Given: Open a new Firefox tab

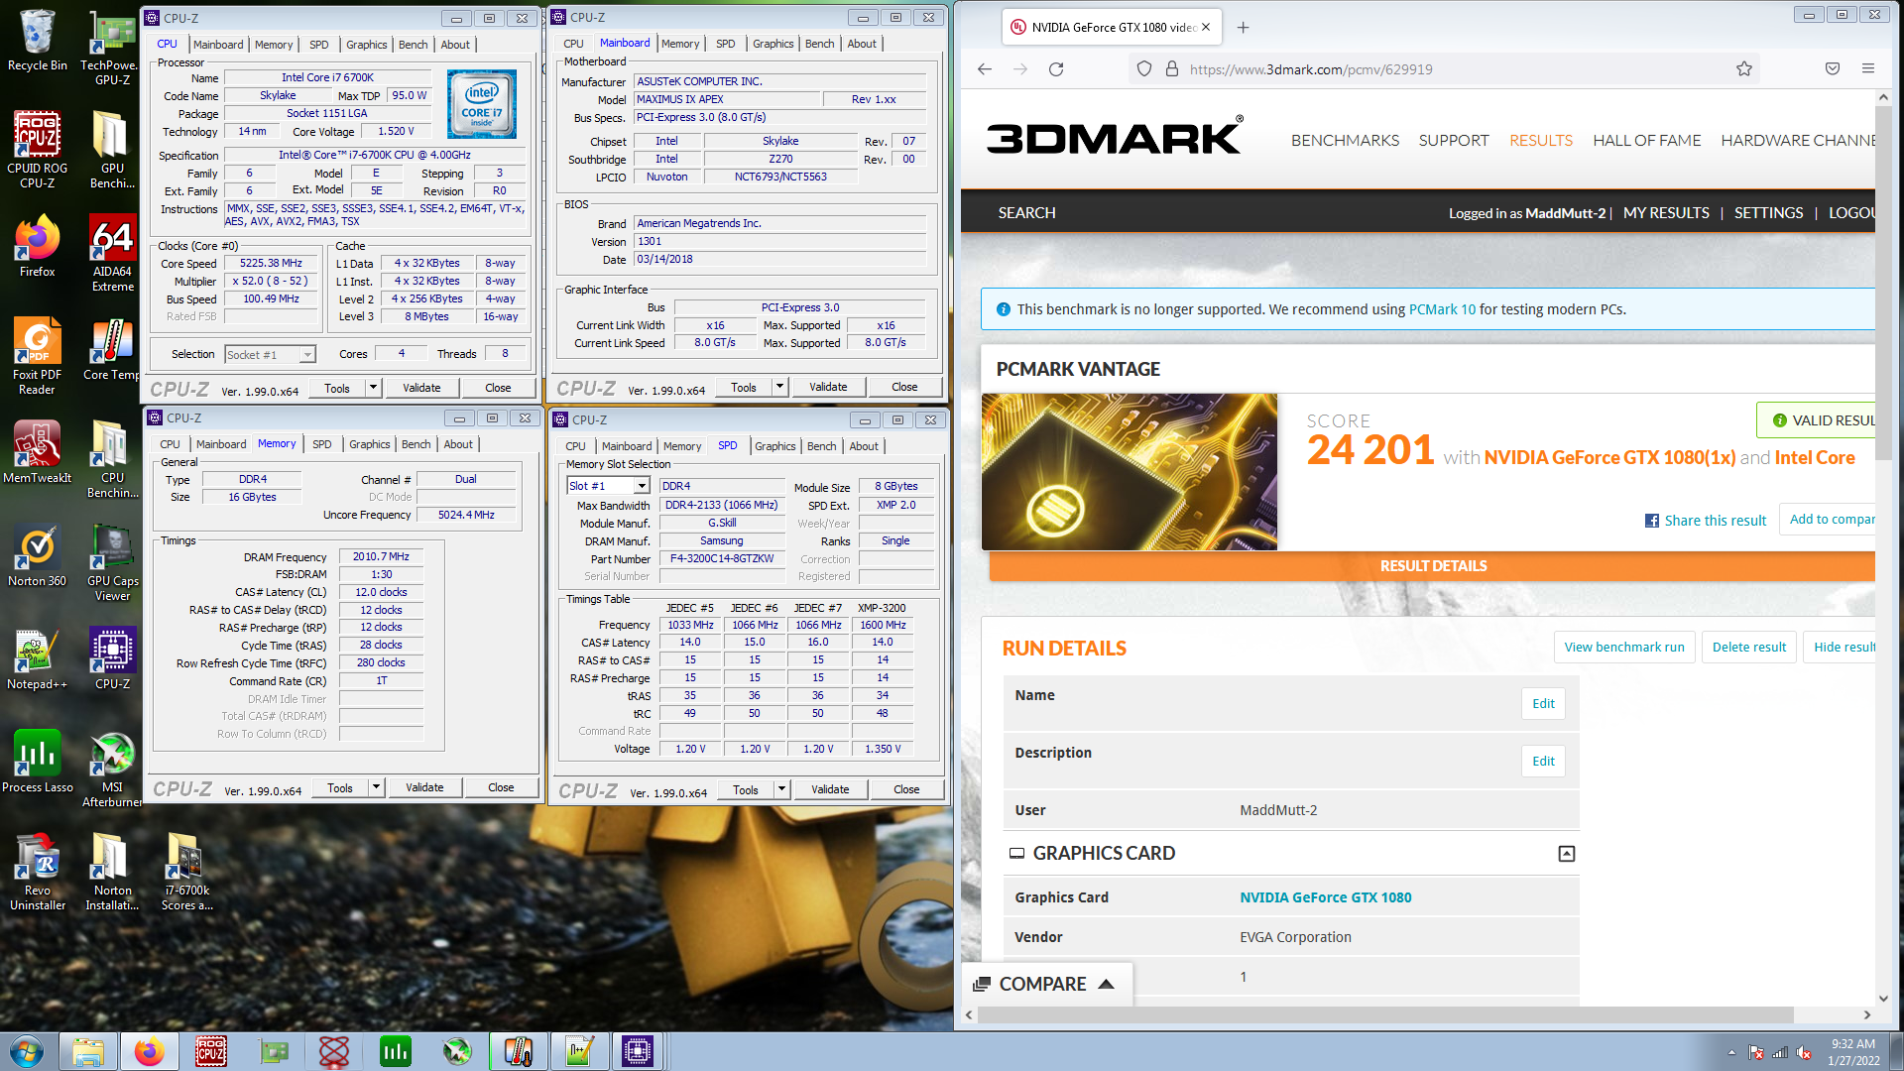Looking at the screenshot, I should [x=1243, y=27].
